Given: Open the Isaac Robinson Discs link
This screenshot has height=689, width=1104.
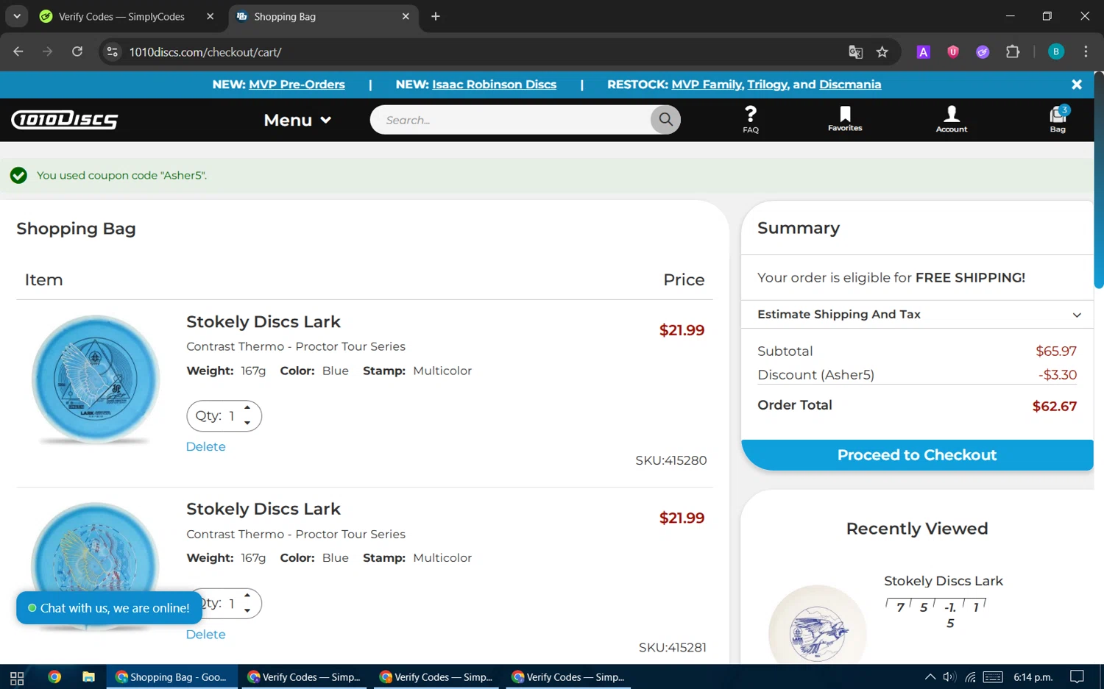Looking at the screenshot, I should pos(494,85).
